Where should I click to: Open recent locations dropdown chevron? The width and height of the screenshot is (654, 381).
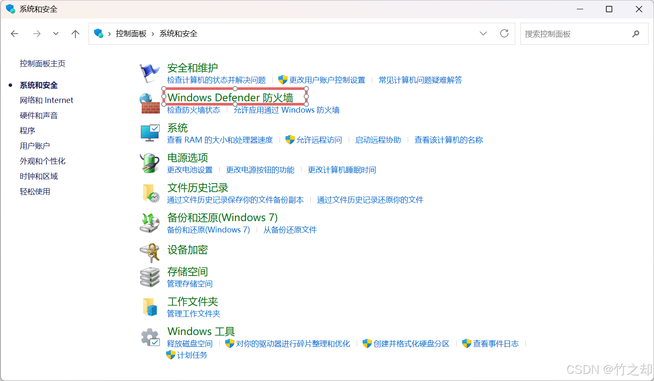click(x=56, y=34)
